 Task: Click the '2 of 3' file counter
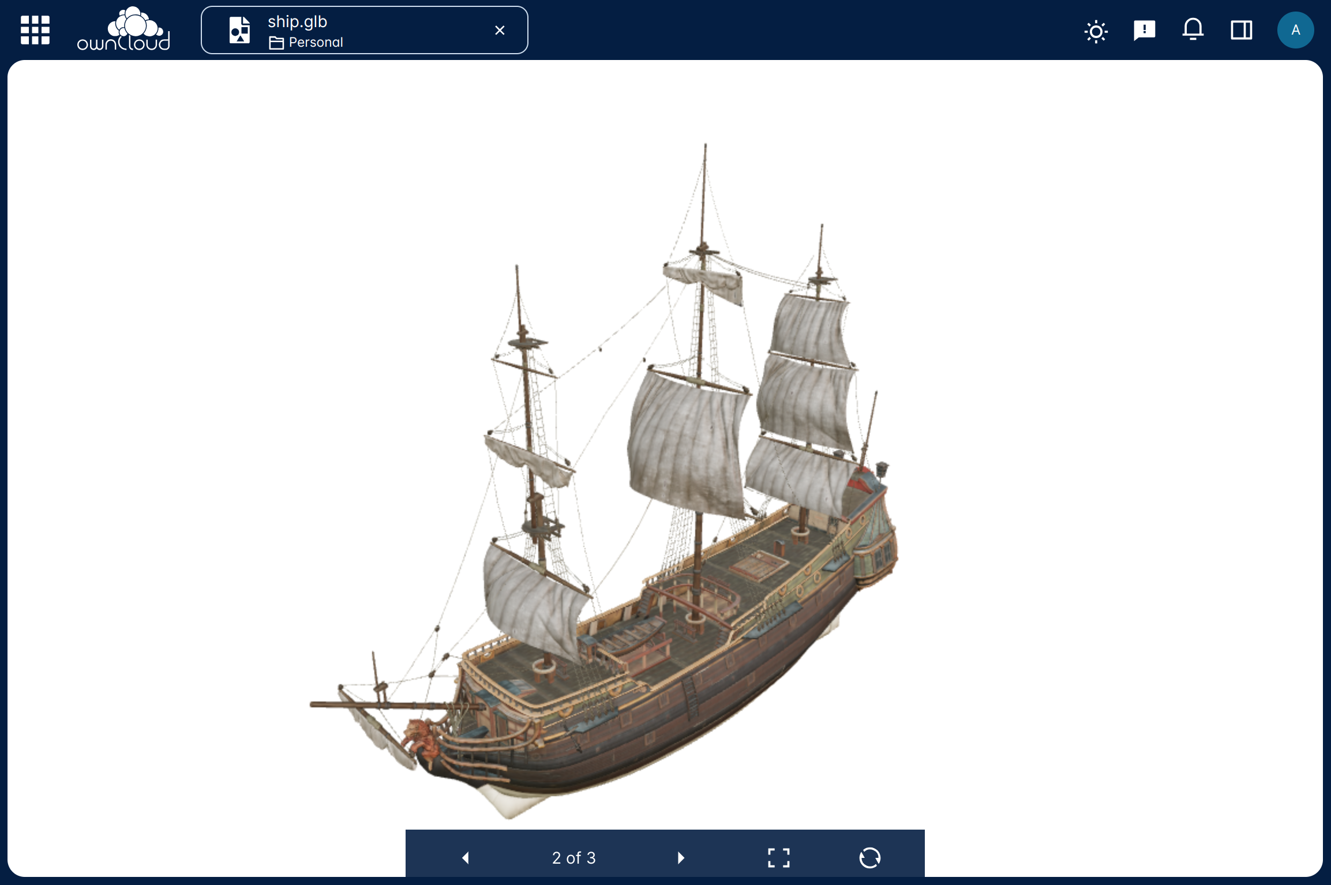[573, 858]
